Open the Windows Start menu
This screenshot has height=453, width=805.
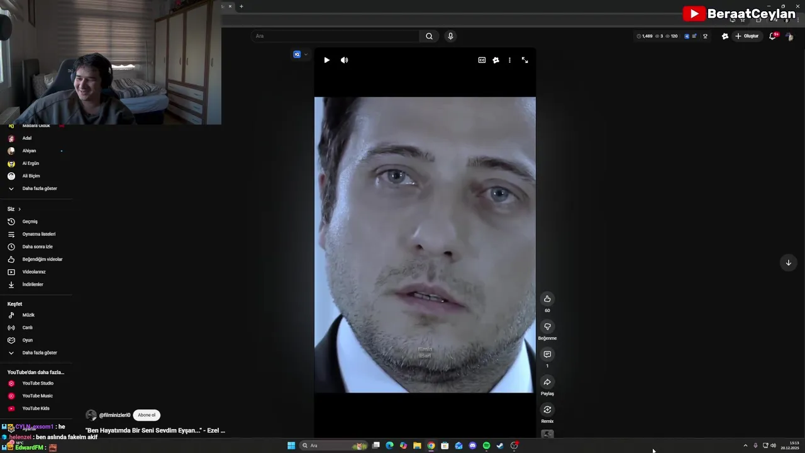tap(291, 445)
